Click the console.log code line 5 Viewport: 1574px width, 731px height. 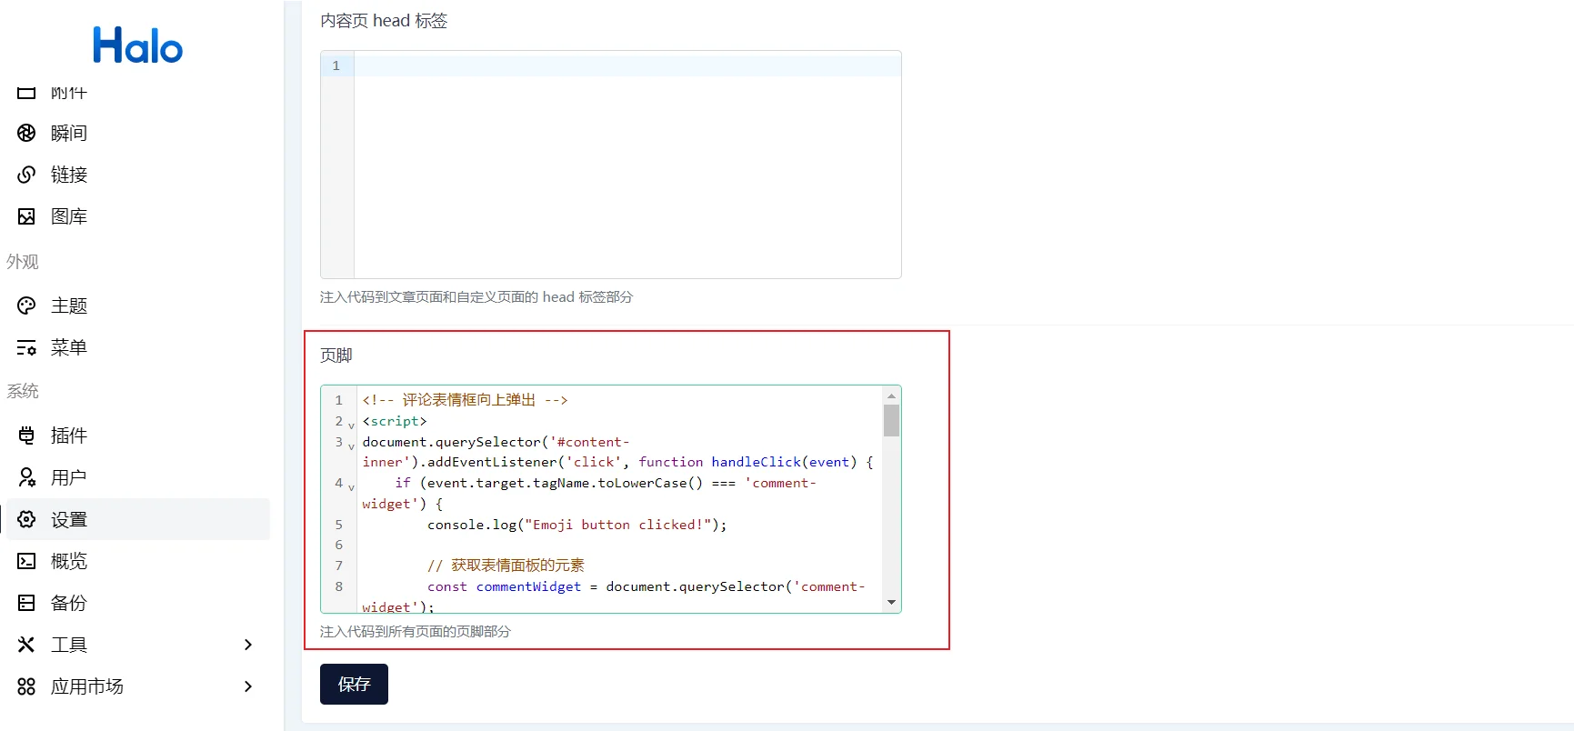click(576, 525)
